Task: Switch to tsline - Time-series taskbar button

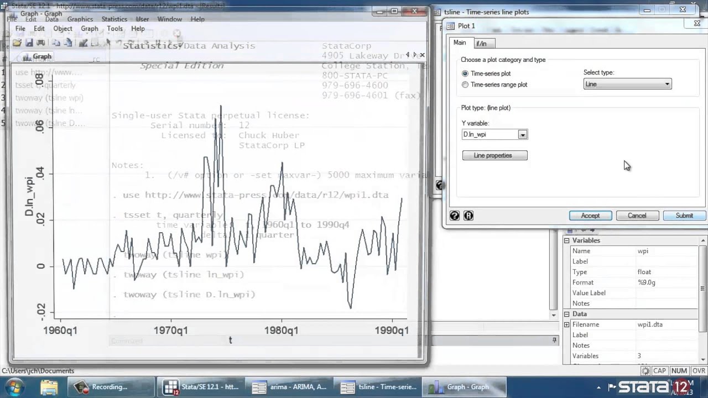Action: [x=377, y=387]
